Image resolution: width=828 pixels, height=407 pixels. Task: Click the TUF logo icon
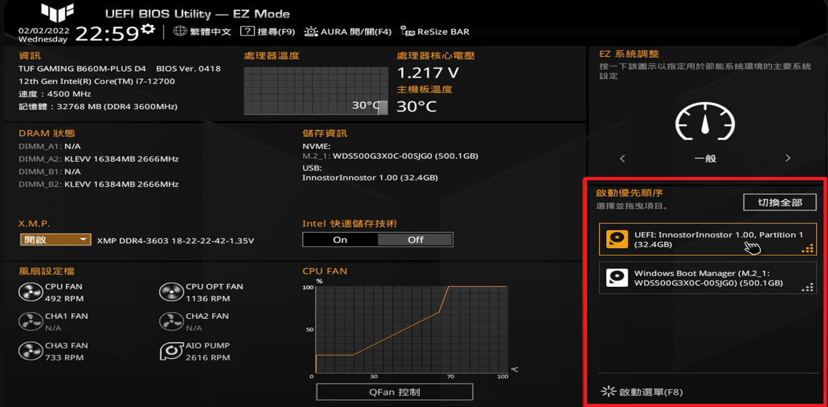[57, 12]
